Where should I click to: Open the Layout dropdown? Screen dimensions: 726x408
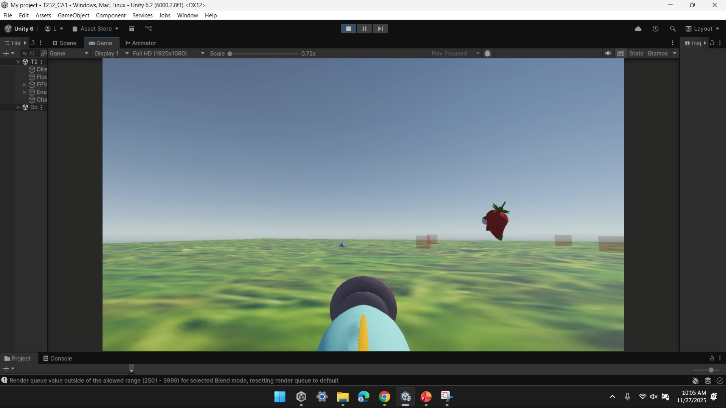coord(703,29)
